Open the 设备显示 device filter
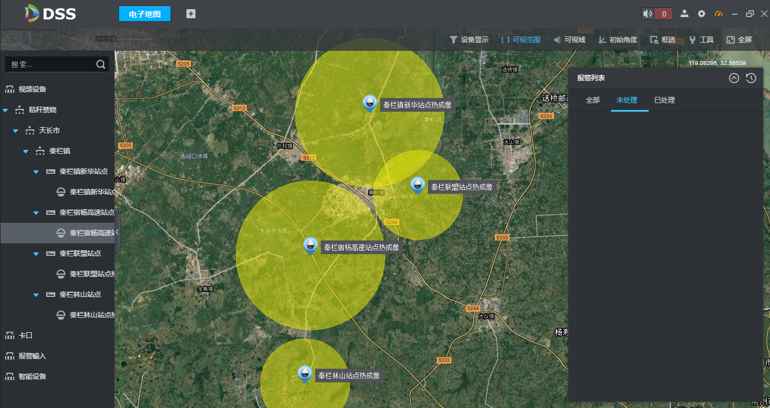Viewport: 770px width, 408px height. (x=469, y=40)
